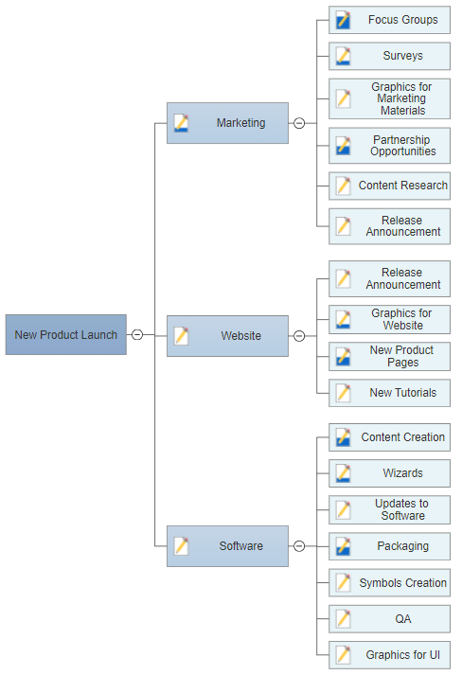Select the Updates to Software label
This screenshot has width=462, height=675.
(x=402, y=509)
